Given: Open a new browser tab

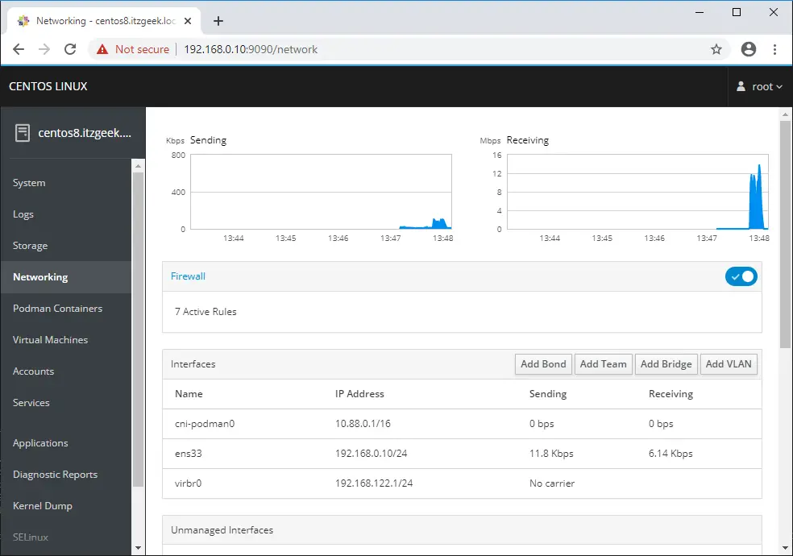Looking at the screenshot, I should click(218, 21).
